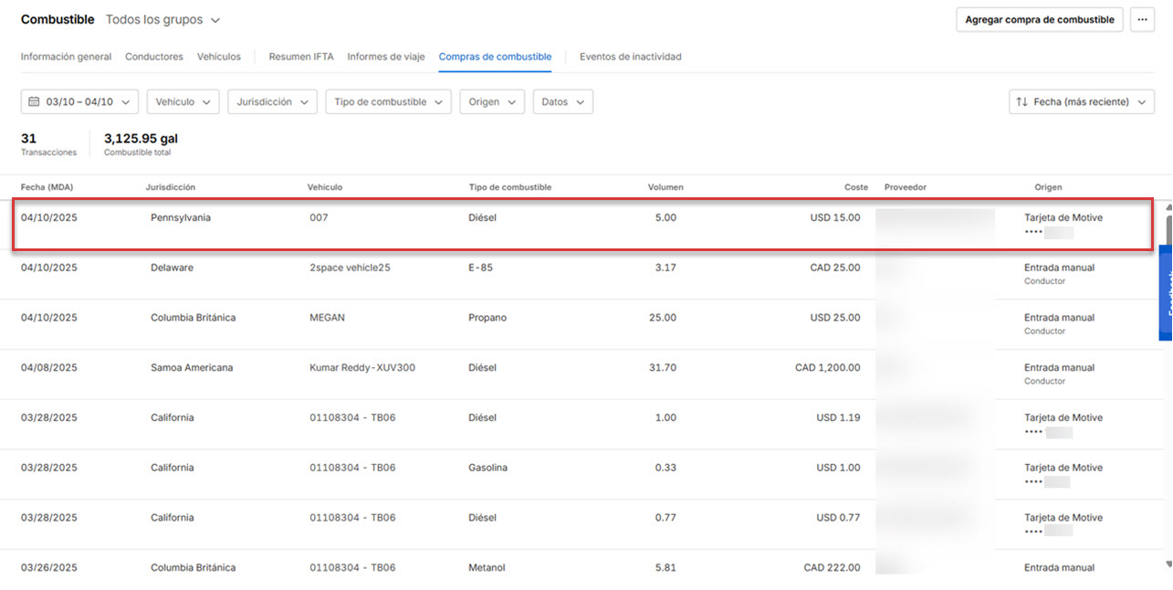Open the Vehículo filter dropdown
This screenshot has width=1173, height=590.
pyautogui.click(x=183, y=101)
